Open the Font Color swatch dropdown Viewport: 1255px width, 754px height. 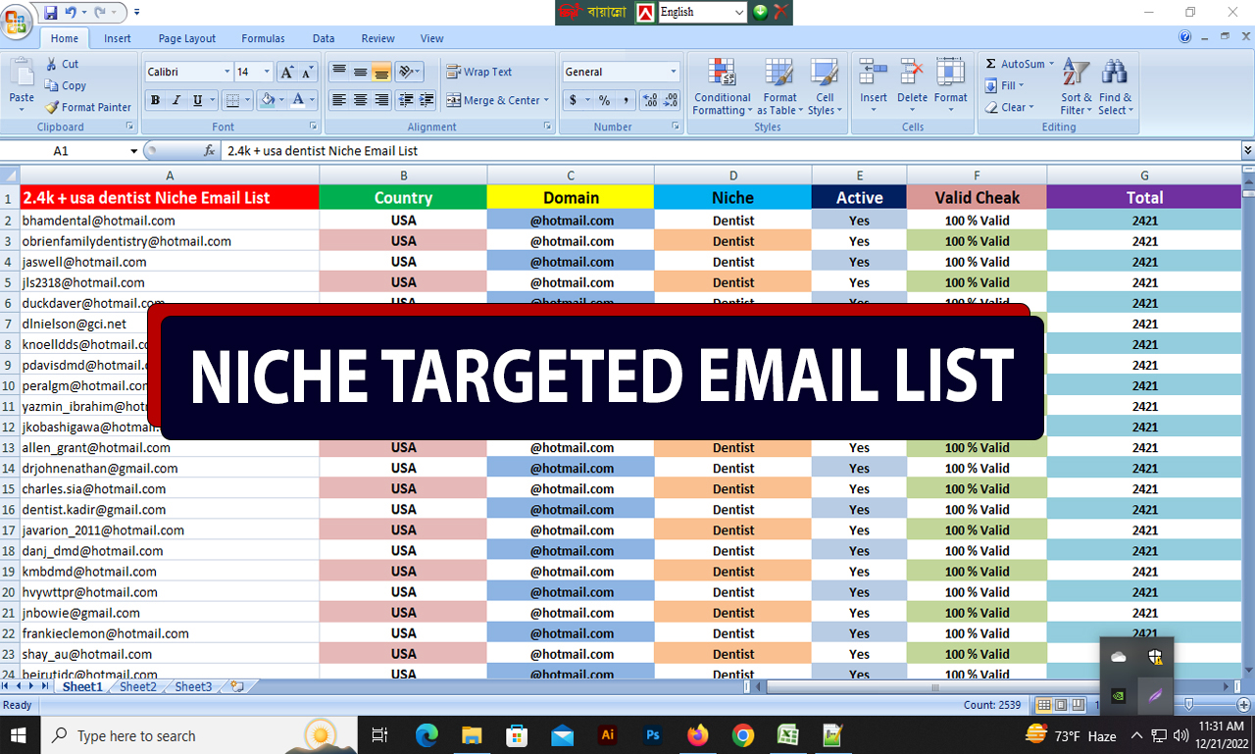[311, 101]
